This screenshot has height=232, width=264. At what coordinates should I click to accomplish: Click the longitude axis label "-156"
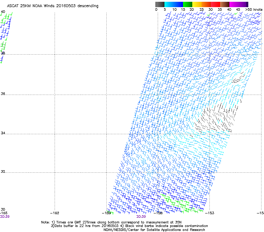[158, 213]
